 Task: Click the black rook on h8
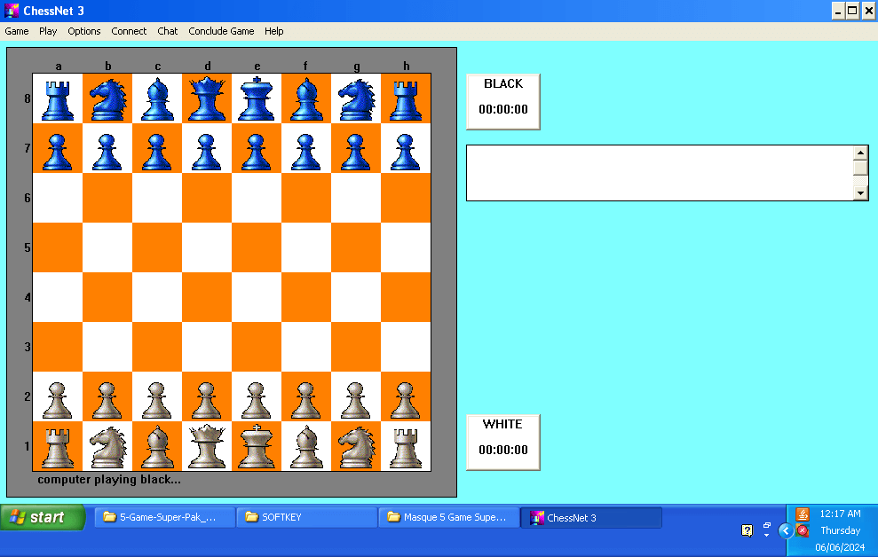pos(406,98)
